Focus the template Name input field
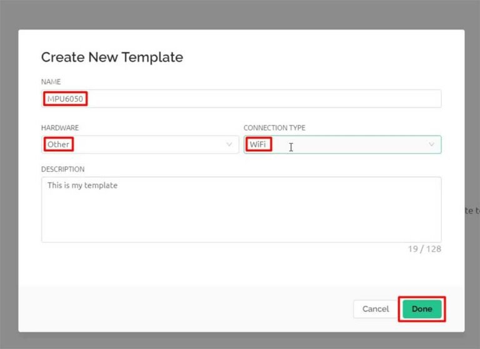 click(x=250, y=99)
